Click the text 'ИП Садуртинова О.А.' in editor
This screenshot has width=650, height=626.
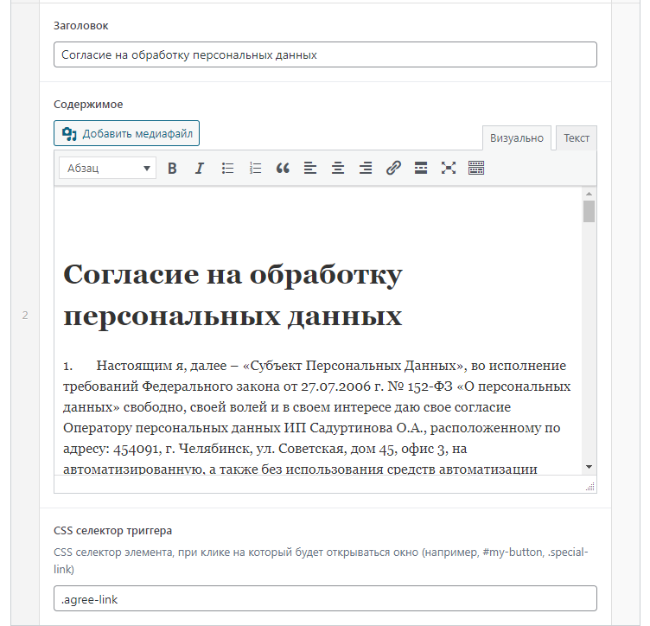355,428
